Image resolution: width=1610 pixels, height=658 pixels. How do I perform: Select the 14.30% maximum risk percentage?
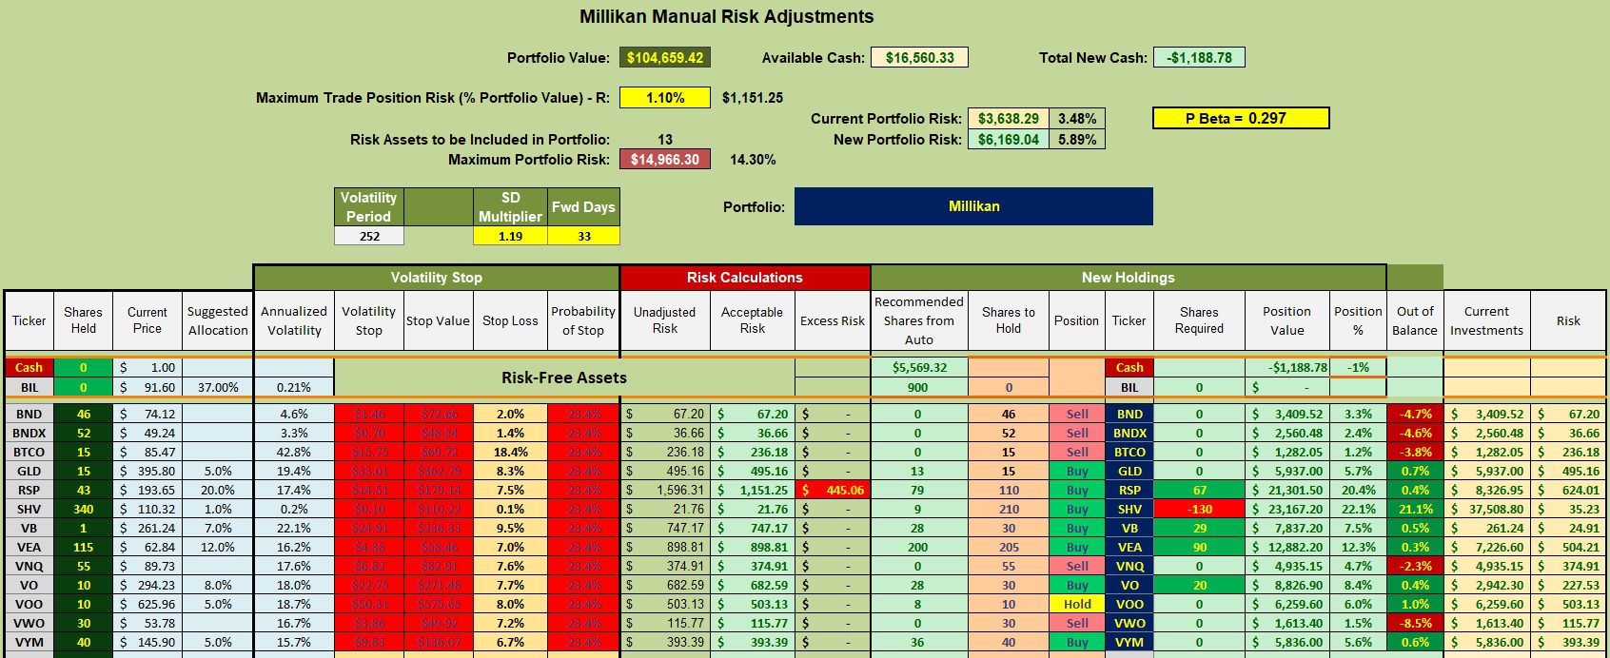[753, 160]
